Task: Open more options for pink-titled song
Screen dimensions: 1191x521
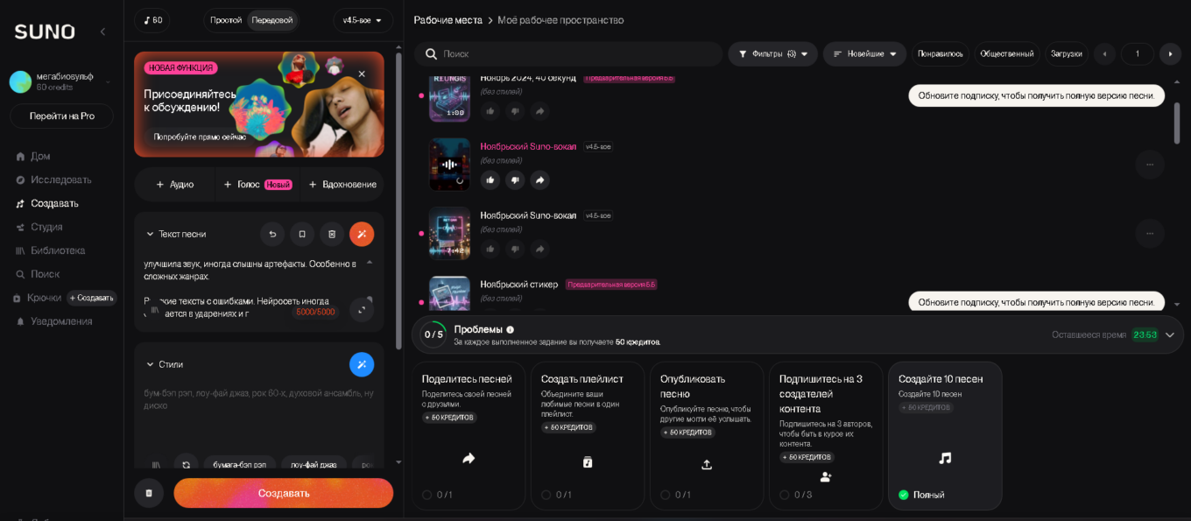Action: pos(1150,164)
